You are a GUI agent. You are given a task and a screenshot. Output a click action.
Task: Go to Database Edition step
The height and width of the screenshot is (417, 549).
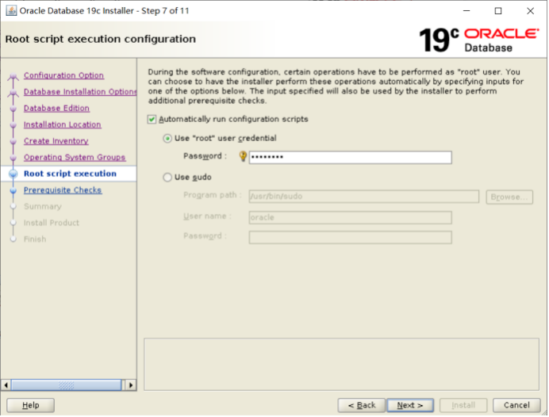[x=56, y=108]
